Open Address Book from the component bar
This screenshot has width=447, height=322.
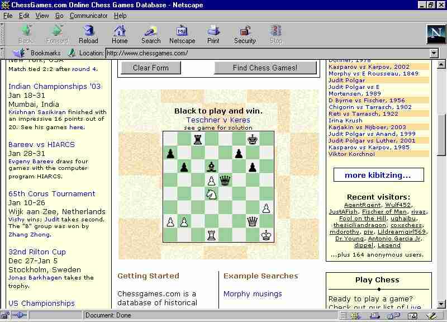pyautogui.click(x=412, y=315)
